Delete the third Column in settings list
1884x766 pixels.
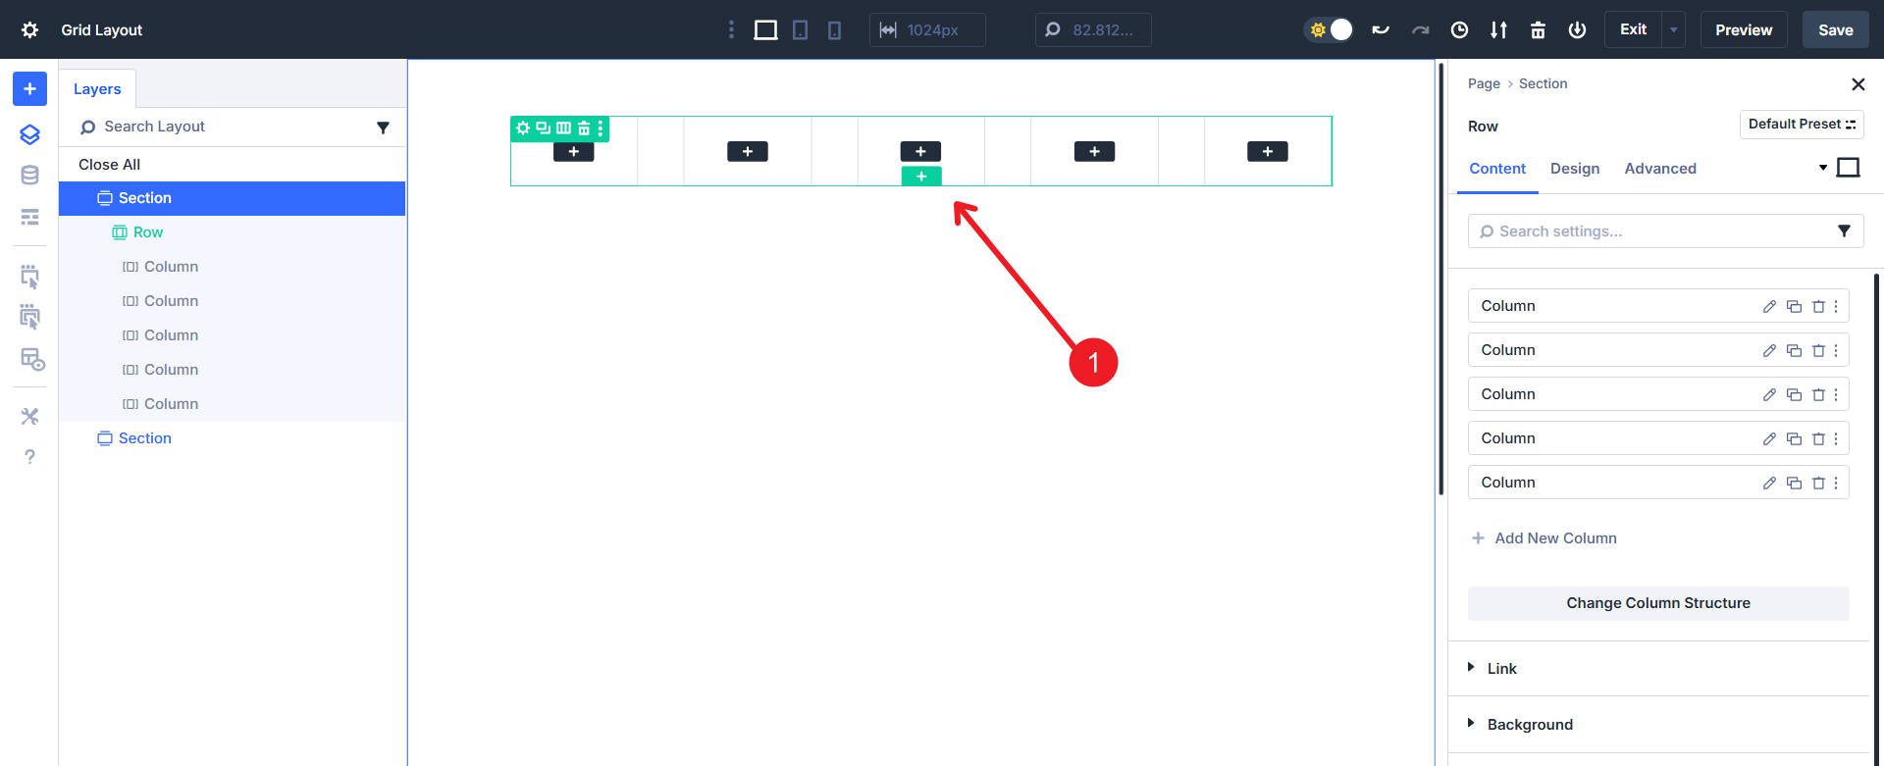pyautogui.click(x=1818, y=394)
